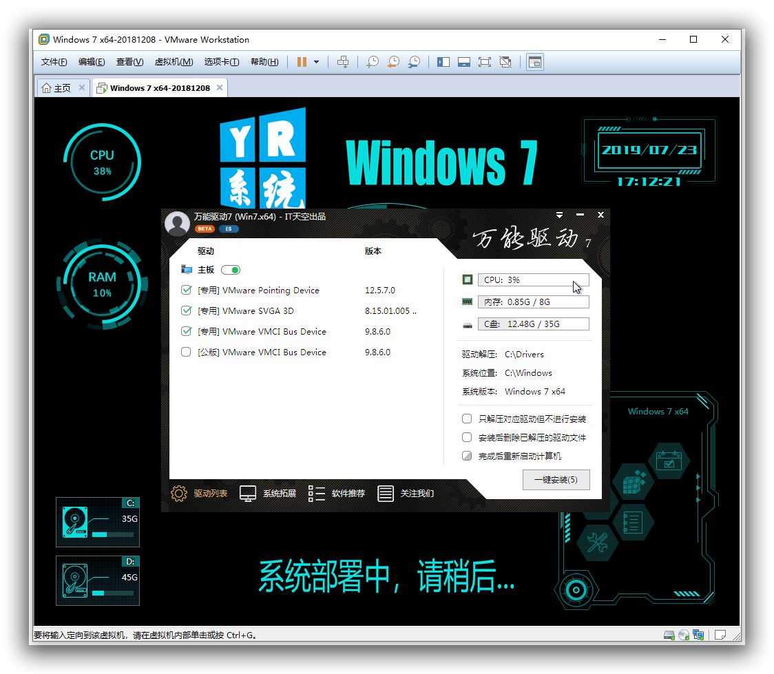Open the 帮助(H) menu
This screenshot has height=674, width=774.
coord(264,62)
